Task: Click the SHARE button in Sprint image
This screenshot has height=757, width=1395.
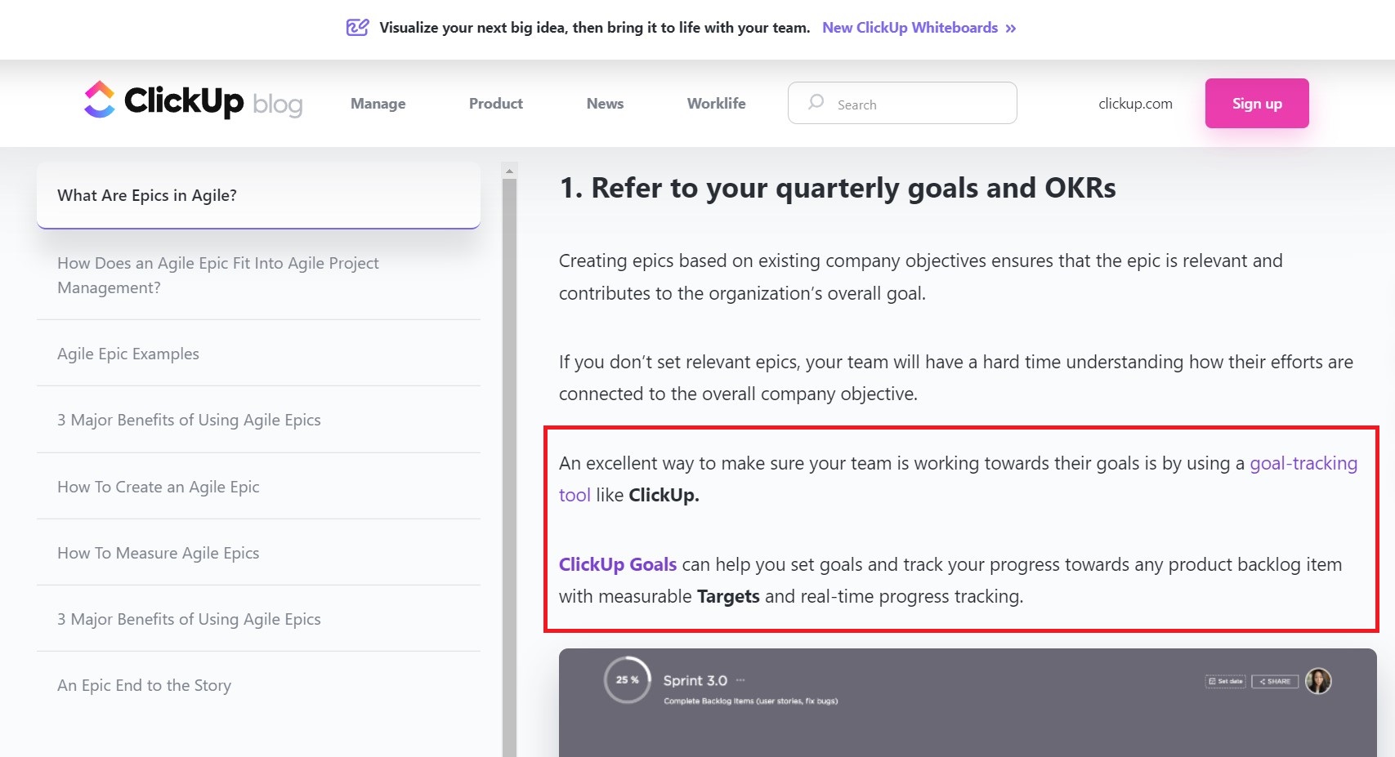Action: point(1275,681)
